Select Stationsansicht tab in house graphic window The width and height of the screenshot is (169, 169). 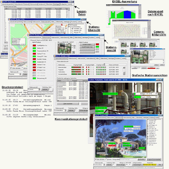pos(118,118)
